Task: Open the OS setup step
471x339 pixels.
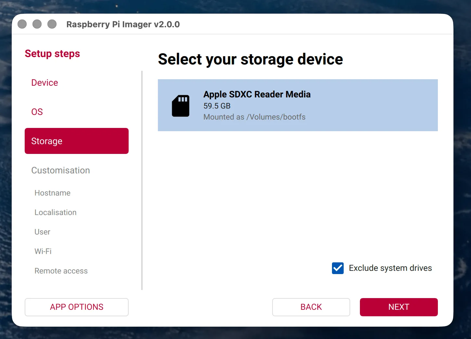Action: (37, 112)
